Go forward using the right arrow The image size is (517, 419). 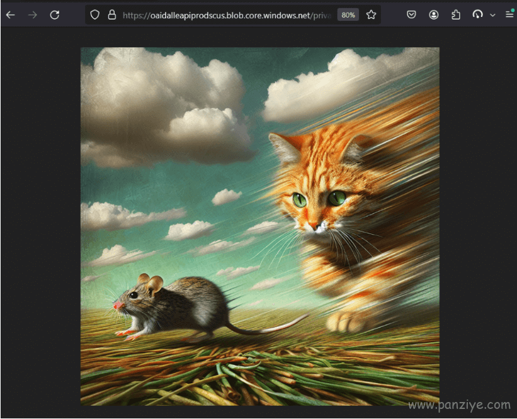tap(32, 15)
